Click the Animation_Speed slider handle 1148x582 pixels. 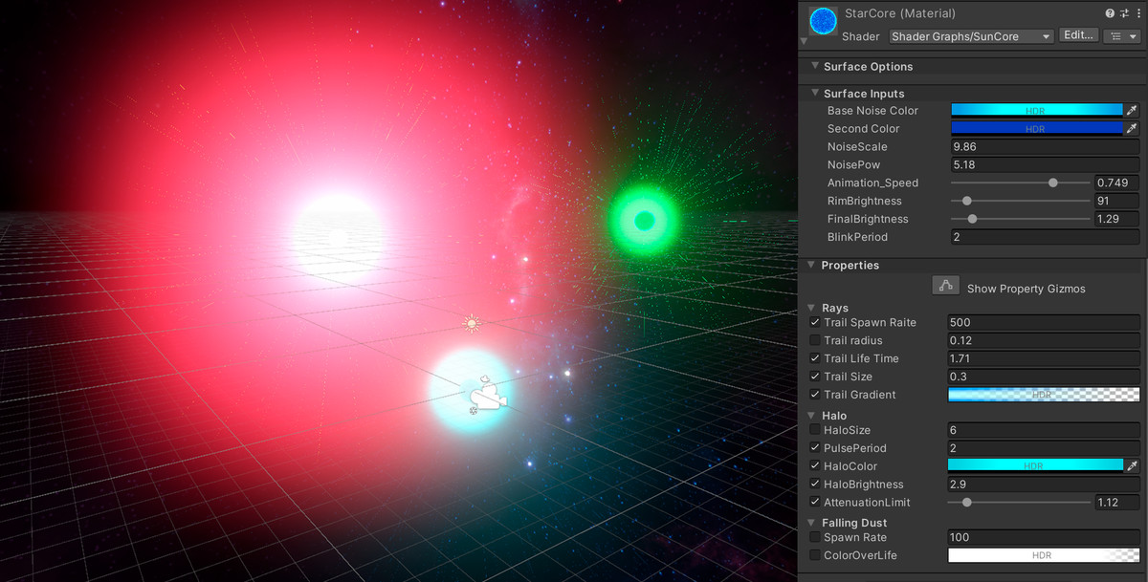[x=1053, y=183]
